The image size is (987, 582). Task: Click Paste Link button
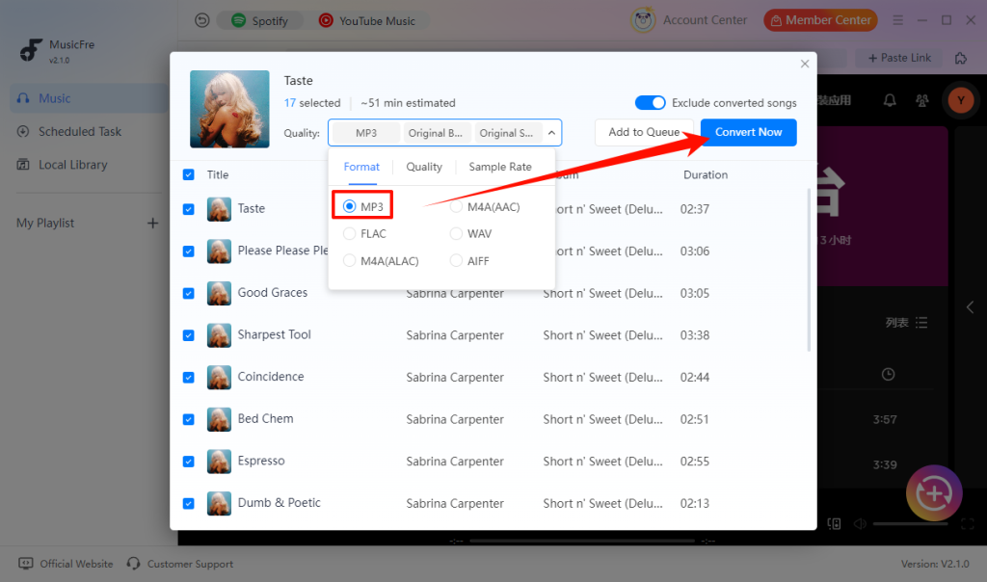(898, 58)
